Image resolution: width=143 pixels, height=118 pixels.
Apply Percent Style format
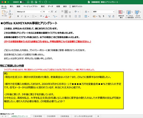(x=99, y=16)
